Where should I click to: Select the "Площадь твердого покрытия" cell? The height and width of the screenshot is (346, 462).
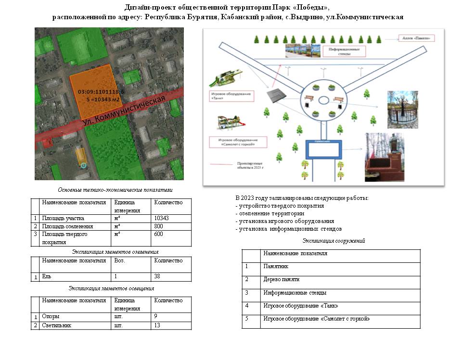(75, 238)
